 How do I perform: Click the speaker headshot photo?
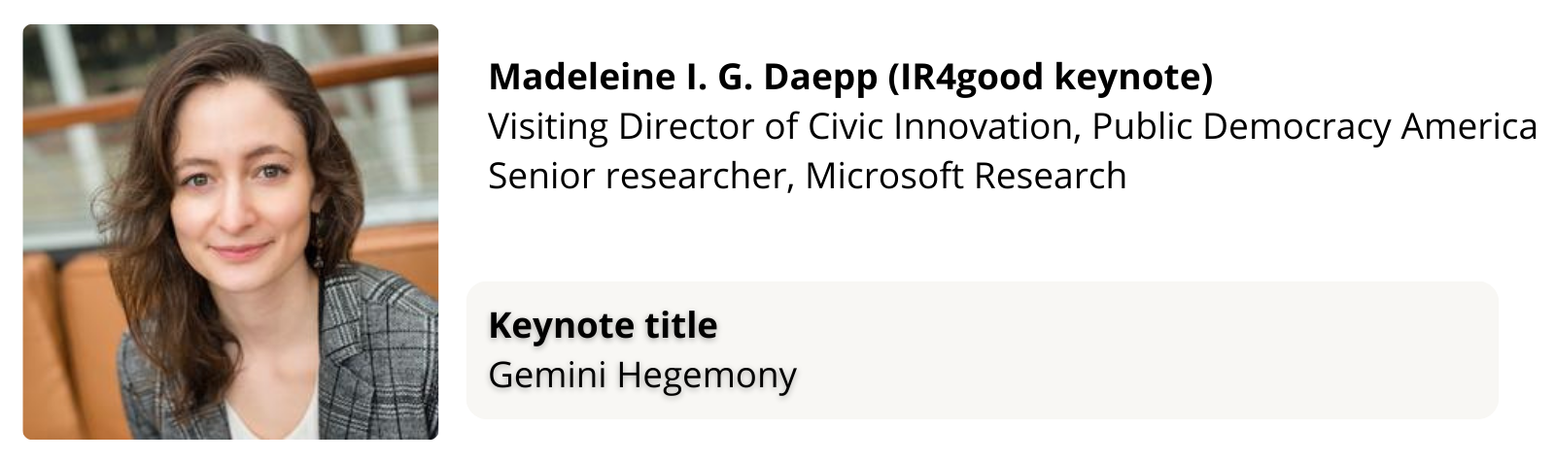pyautogui.click(x=230, y=231)
